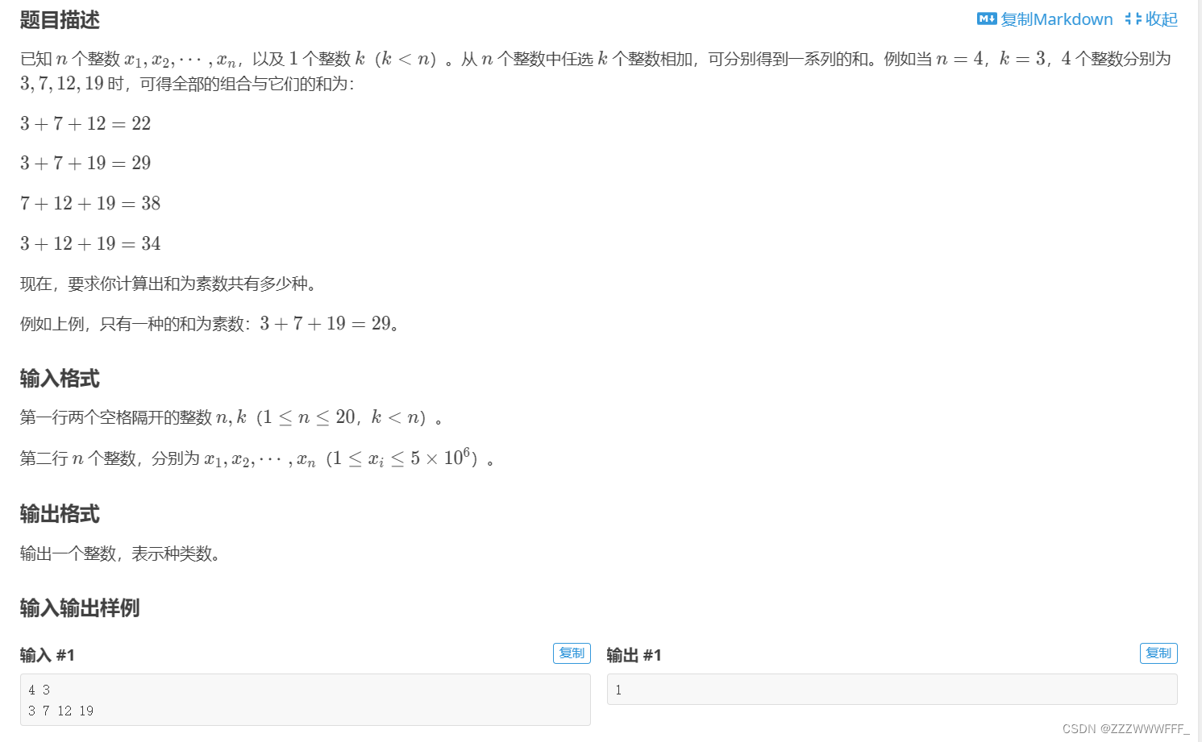
Task: Click the 输出 #1 sample label
Action: 633,654
